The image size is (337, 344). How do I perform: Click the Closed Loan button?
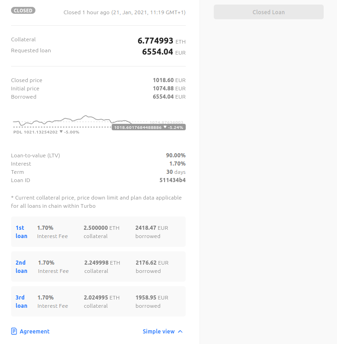268,12
